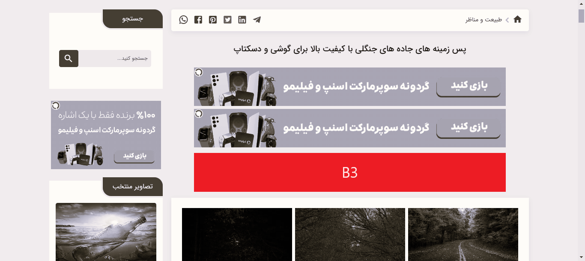Open the طبیعت و مناظر breadcrumb link

pyautogui.click(x=484, y=20)
